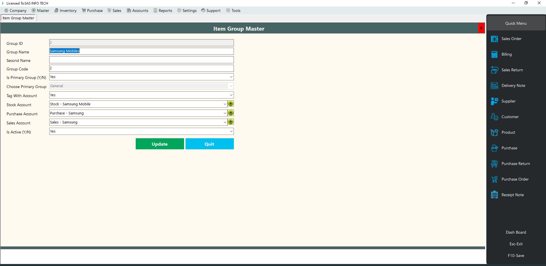Screen dimensions: 546x266
Task: Open the Supplier icon in Quick Menu
Action: [x=495, y=101]
